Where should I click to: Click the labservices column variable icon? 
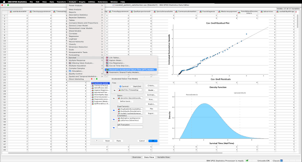click(x=262, y=11)
